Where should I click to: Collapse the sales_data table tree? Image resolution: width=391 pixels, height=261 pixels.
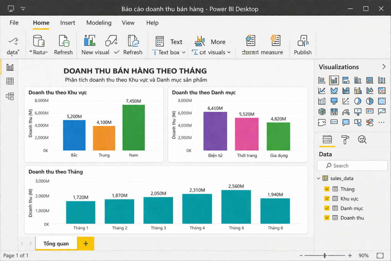coord(318,178)
